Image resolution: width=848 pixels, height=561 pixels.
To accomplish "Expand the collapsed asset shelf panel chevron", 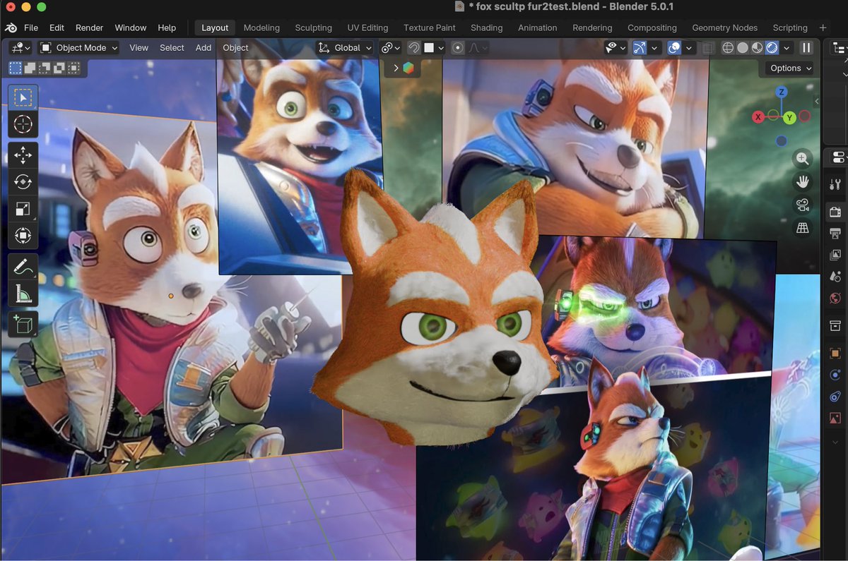I will 396,68.
